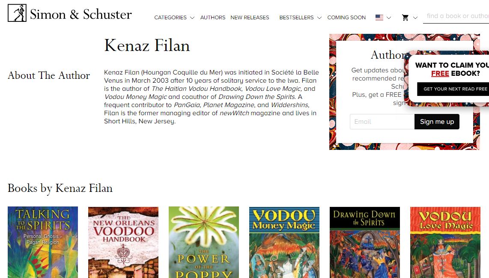This screenshot has width=489, height=278.
Task: Expand the Bestsellers dropdown chevron
Action: [x=319, y=18]
